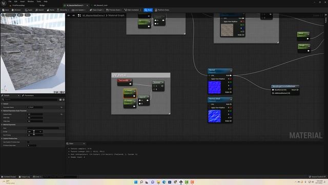Click the Primitive Data Index field
Viewport: 328px width, 185px height.
[x=32, y=145]
